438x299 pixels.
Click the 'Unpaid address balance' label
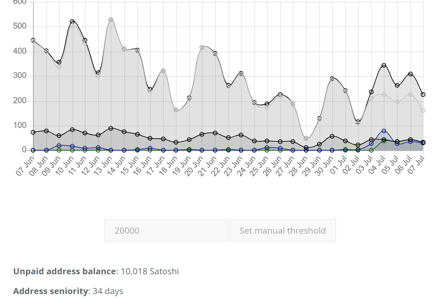click(65, 271)
